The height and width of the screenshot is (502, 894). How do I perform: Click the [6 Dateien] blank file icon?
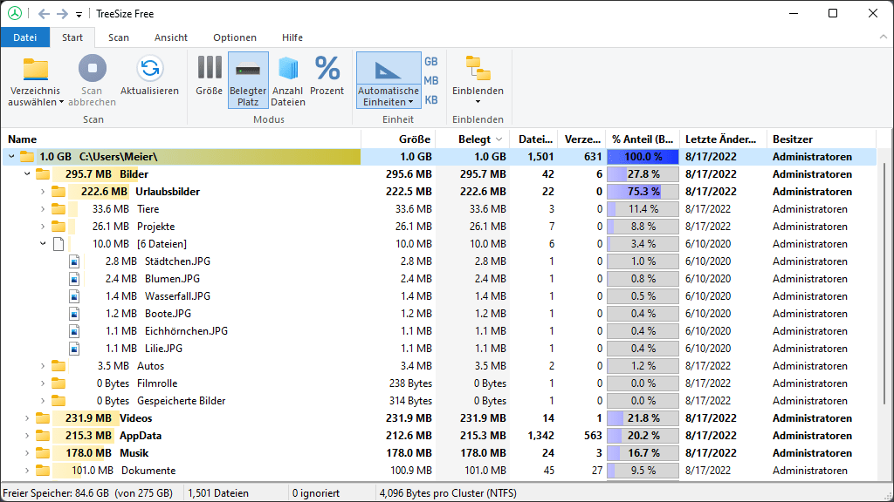[58, 244]
